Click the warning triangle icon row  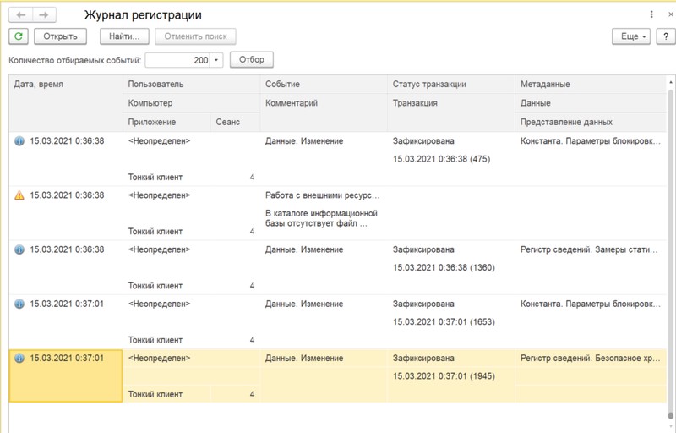click(19, 195)
